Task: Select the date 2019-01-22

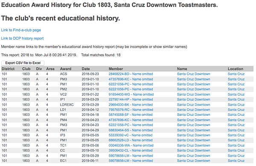Action: pyautogui.click(x=90, y=94)
